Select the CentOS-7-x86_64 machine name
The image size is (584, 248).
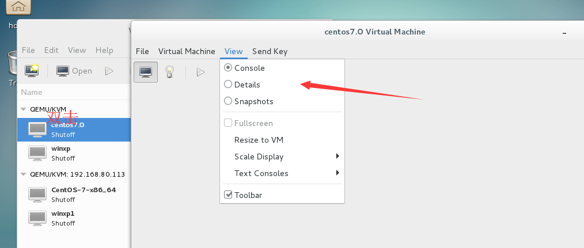pyautogui.click(x=84, y=190)
